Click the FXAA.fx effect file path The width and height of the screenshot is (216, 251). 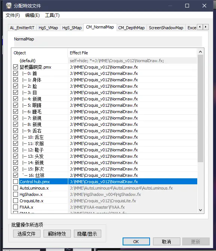click(x=97, y=207)
